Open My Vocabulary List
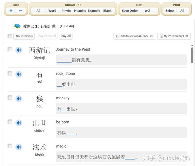Screen dimensions: 195x166 tap(174, 36)
